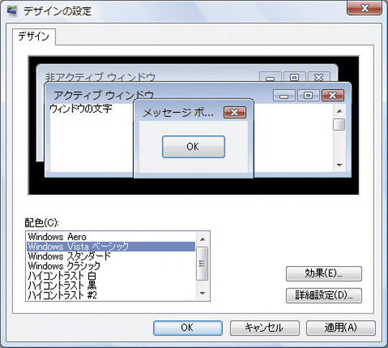This screenshot has height=348, width=388.
Task: Apply changes with 適用(A) button
Action: coord(341,328)
